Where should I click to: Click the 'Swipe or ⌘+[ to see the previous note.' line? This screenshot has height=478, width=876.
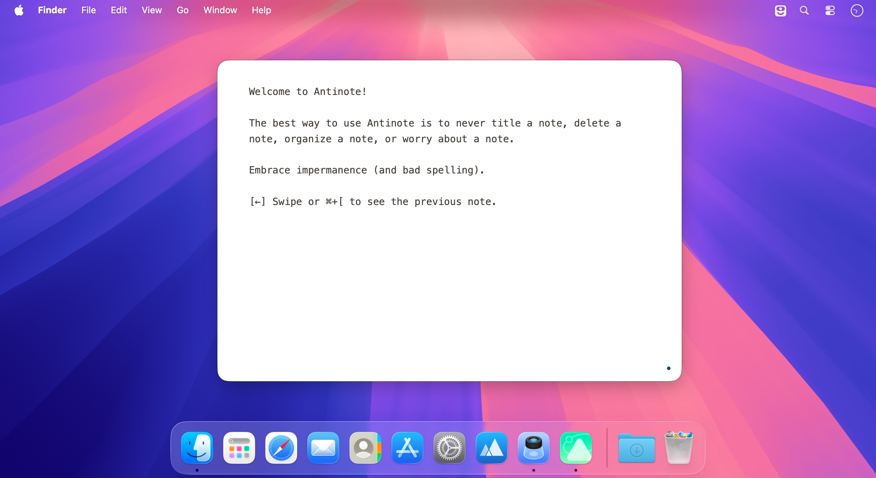[384, 202]
